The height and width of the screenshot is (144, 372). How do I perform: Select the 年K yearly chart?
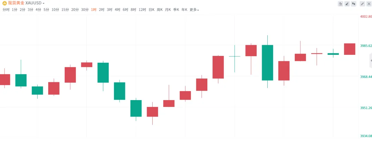point(184,10)
